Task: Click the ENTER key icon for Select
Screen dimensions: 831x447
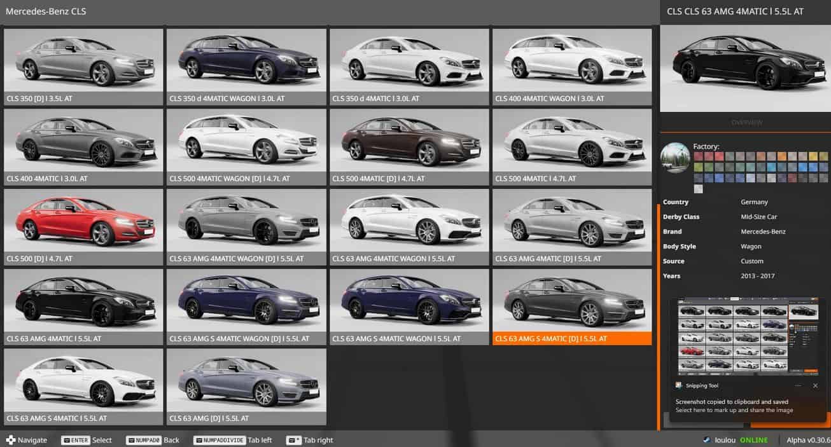Action: 76,440
